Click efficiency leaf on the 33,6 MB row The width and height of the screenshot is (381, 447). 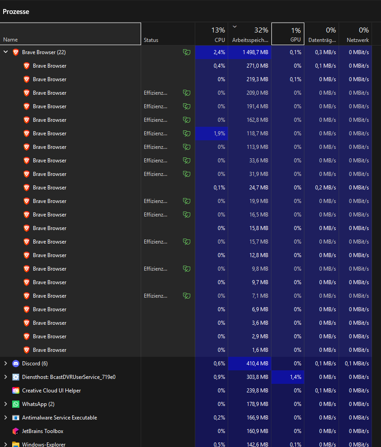tap(187, 161)
